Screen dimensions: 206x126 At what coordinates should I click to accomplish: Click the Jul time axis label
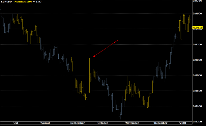16,123
